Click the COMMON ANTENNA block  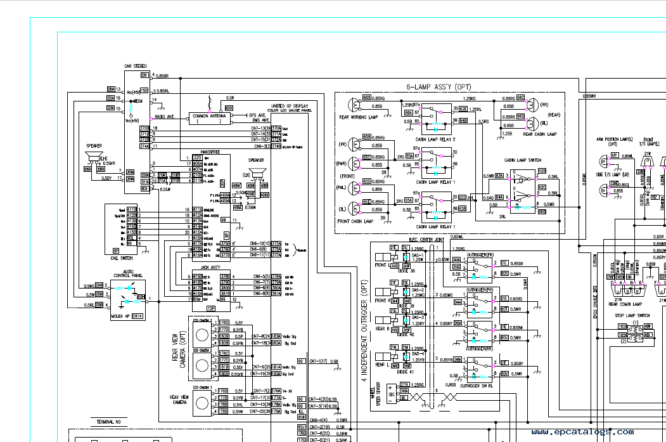pos(210,119)
